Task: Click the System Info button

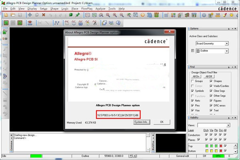Action: click(x=142, y=122)
